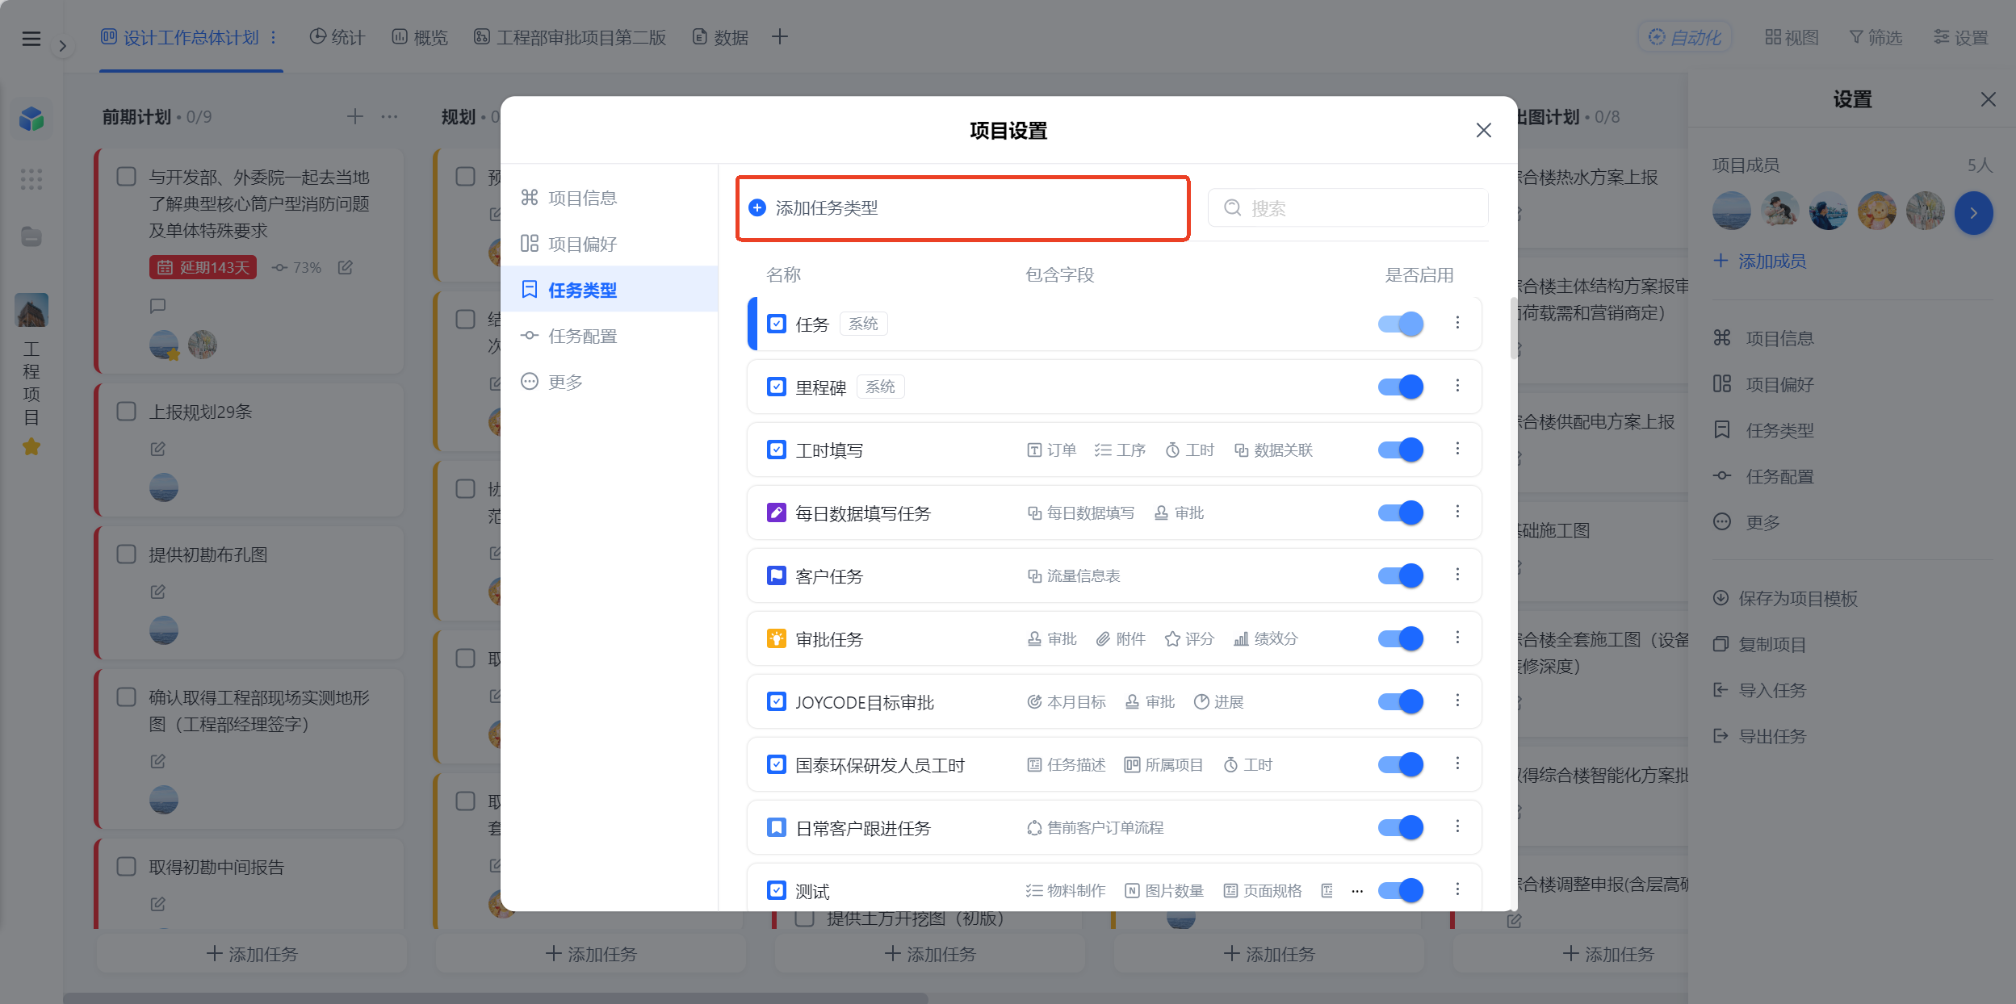Viewport: 2016px width, 1004px height.
Task: Add a new view tab with plus
Action: pyautogui.click(x=779, y=36)
